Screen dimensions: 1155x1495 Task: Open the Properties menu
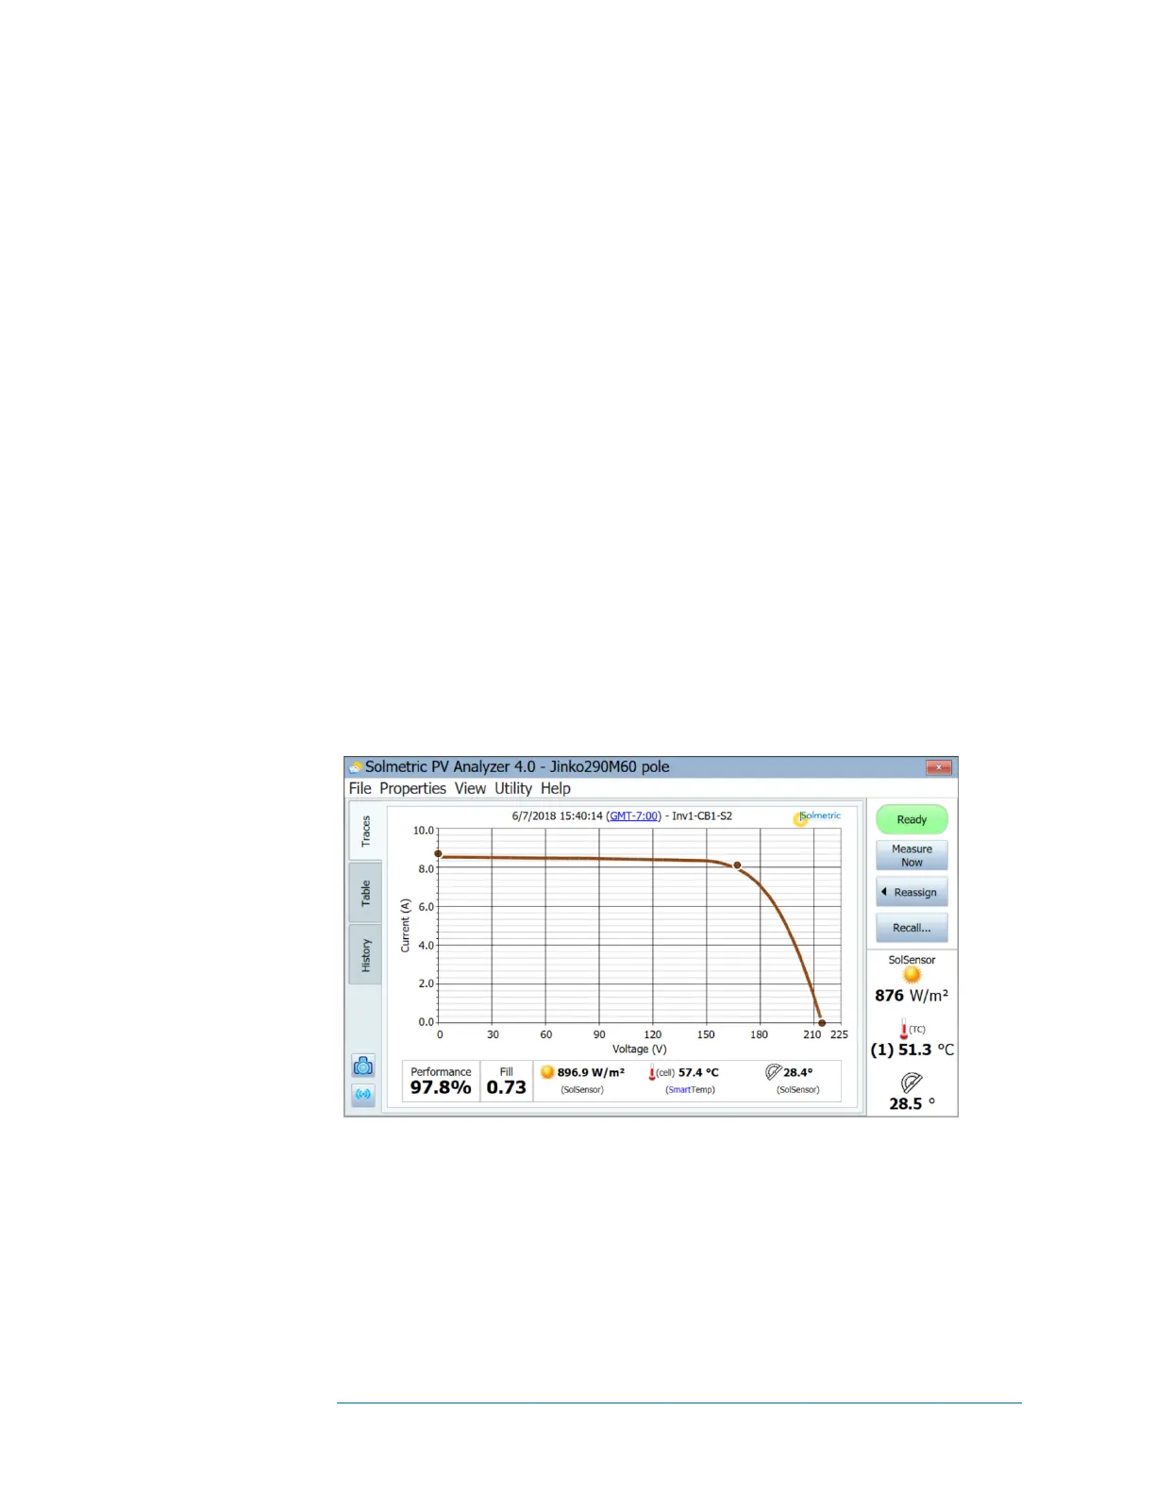(412, 788)
